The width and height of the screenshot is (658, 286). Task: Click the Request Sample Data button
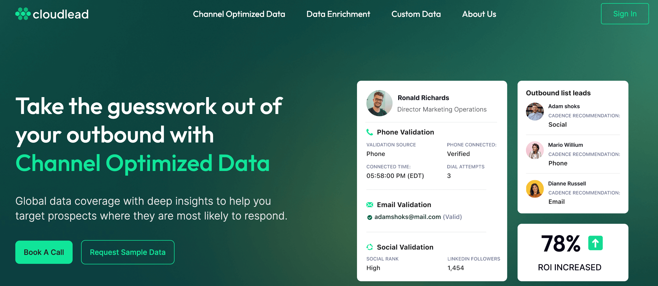pyautogui.click(x=128, y=252)
